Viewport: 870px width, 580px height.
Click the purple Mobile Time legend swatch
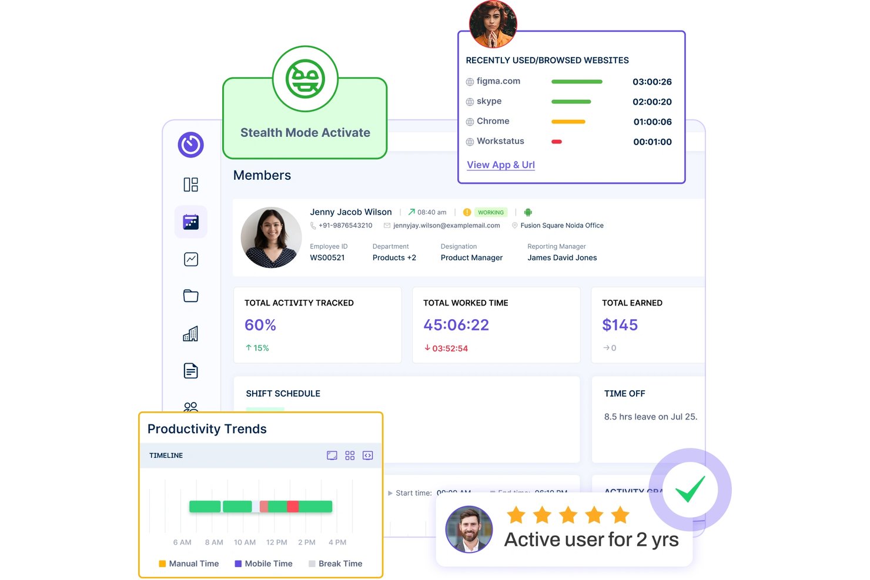pyautogui.click(x=238, y=564)
